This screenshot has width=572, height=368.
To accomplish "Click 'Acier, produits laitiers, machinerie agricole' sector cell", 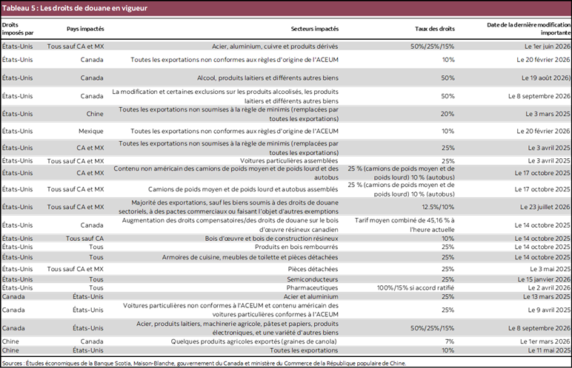I will 238,328.
